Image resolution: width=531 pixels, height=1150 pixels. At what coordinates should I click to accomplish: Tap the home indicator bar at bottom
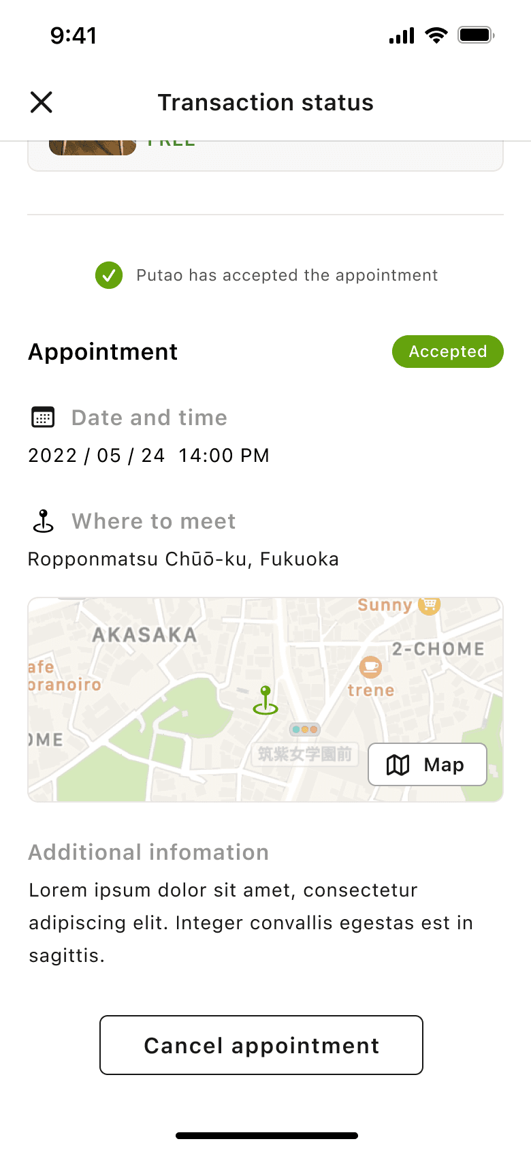(267, 1136)
